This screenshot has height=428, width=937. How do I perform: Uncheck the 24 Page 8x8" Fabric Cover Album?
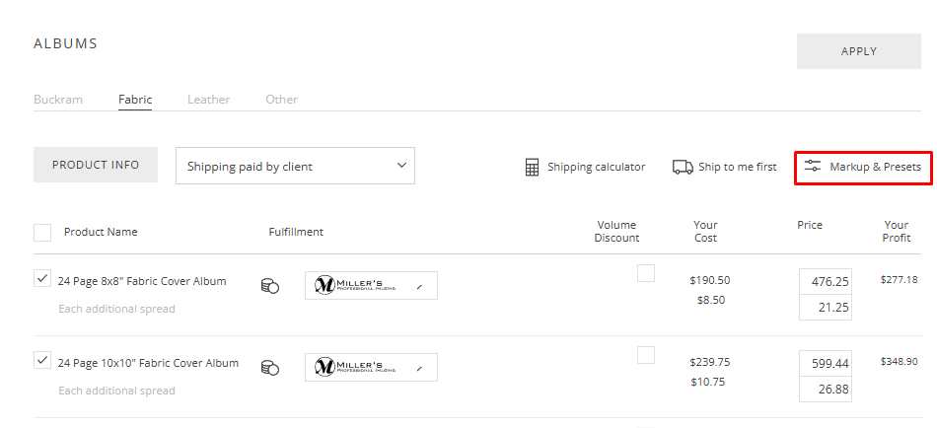point(42,279)
